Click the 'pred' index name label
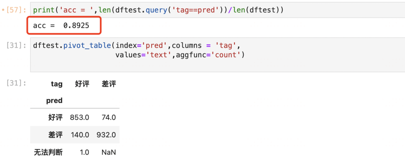Image resolution: width=405 pixels, height=165 pixels. [x=54, y=100]
